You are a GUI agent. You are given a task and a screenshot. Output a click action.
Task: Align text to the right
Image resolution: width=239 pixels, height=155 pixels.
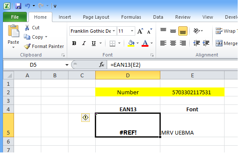pyautogui.click(x=183, y=43)
